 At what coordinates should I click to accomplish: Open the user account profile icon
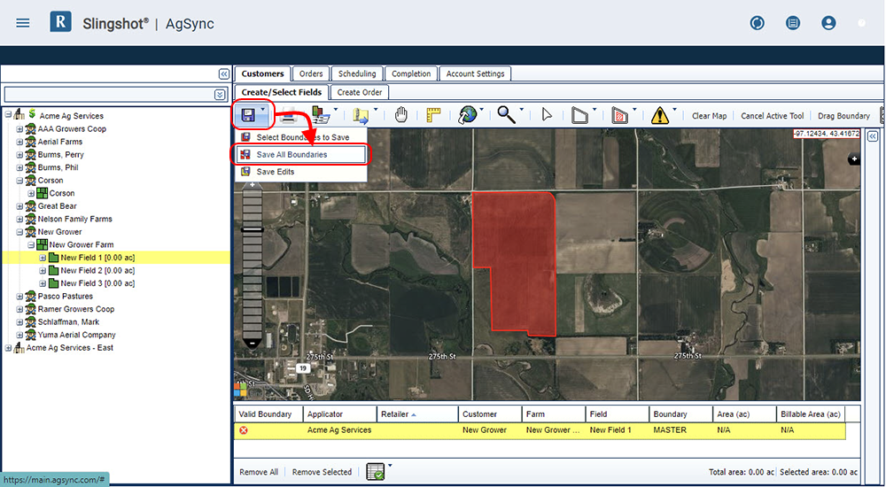(828, 23)
